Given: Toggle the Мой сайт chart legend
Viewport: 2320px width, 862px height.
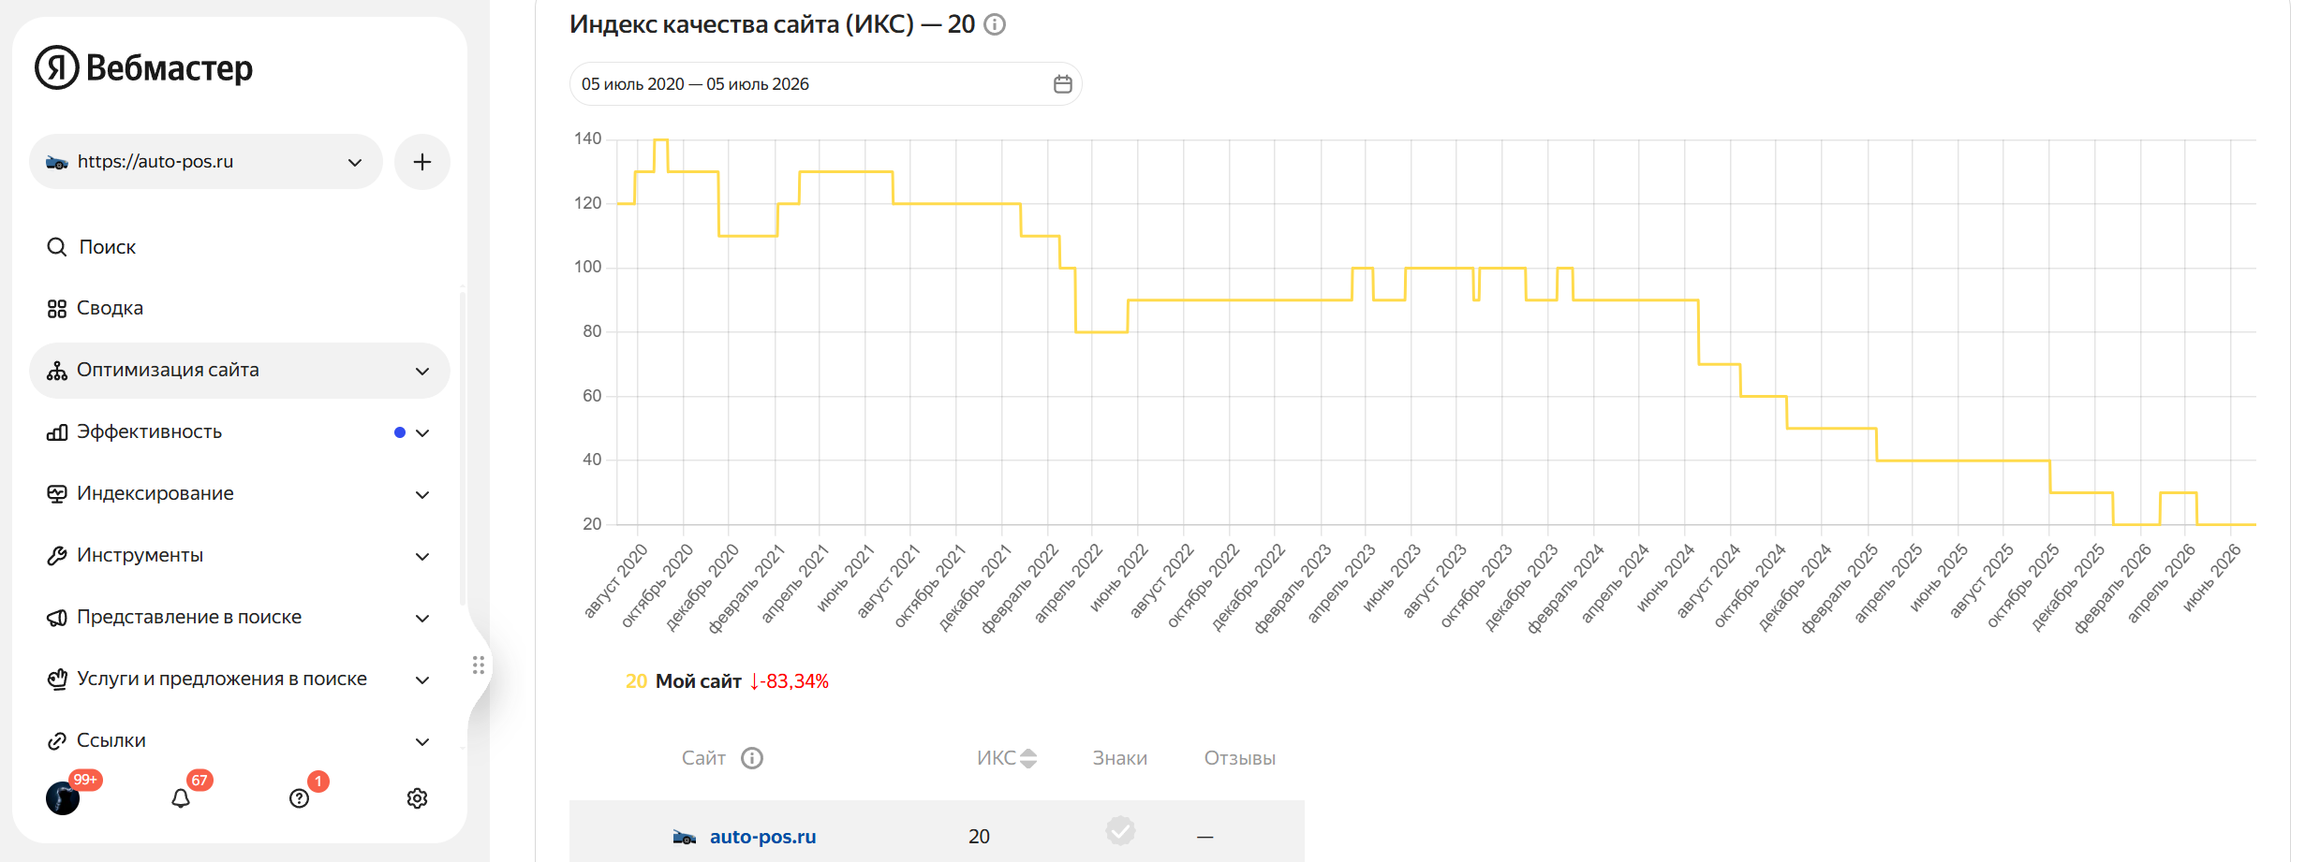Looking at the screenshot, I should 699,681.
